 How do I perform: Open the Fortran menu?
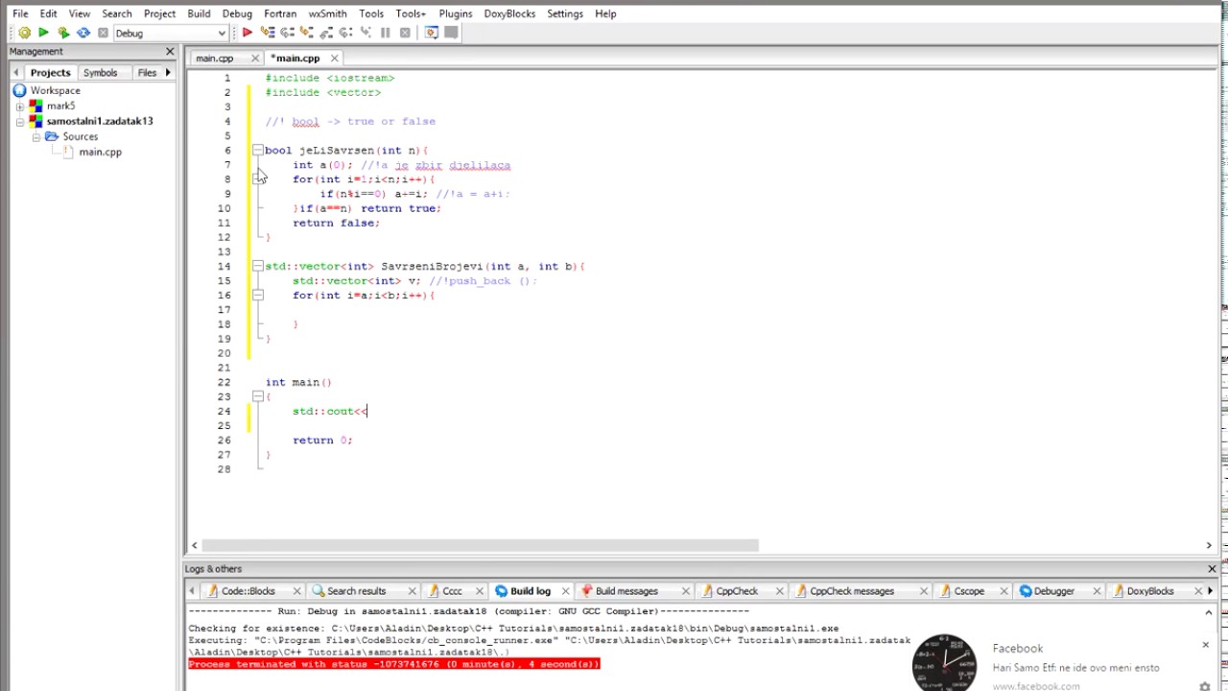point(280,13)
